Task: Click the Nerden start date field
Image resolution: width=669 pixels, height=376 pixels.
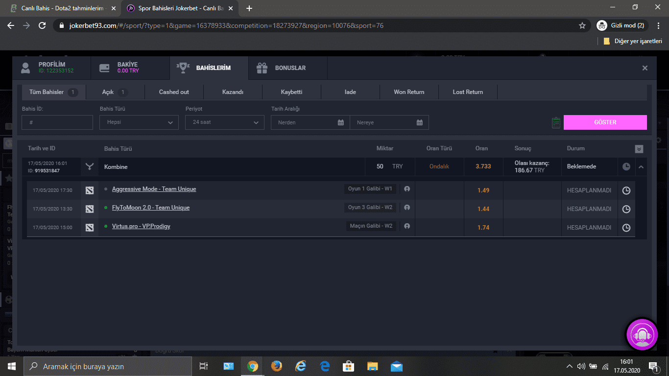Action: click(311, 122)
